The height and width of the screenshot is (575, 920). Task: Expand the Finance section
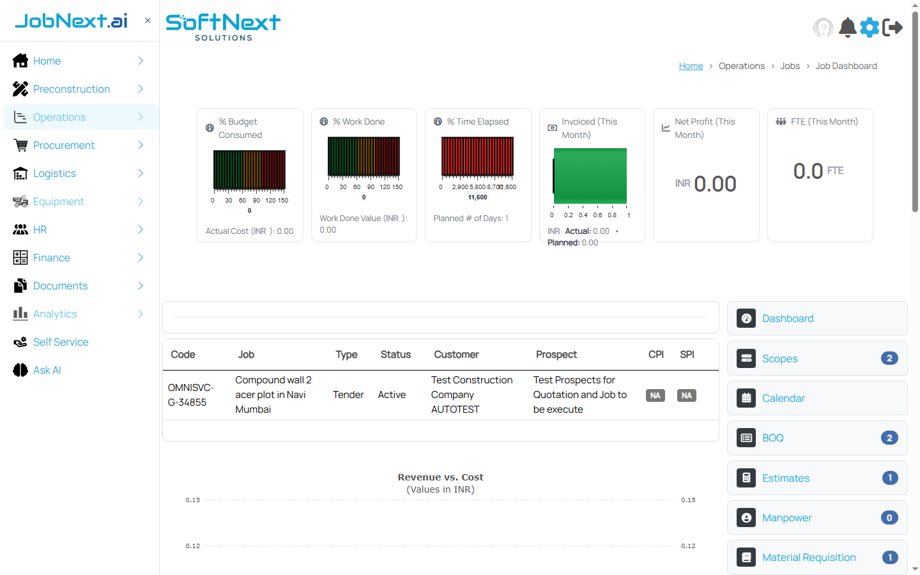coord(51,257)
